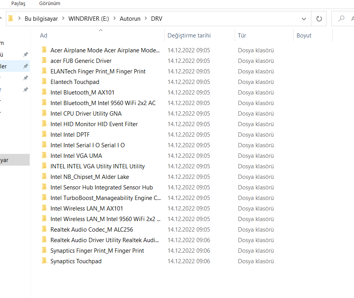354x298 pixels.
Task: Click folder icon of Realtek Audio Driver Utility
Action: pyautogui.click(x=44, y=240)
